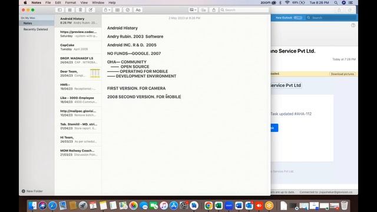Open the Help menu

(112, 2)
